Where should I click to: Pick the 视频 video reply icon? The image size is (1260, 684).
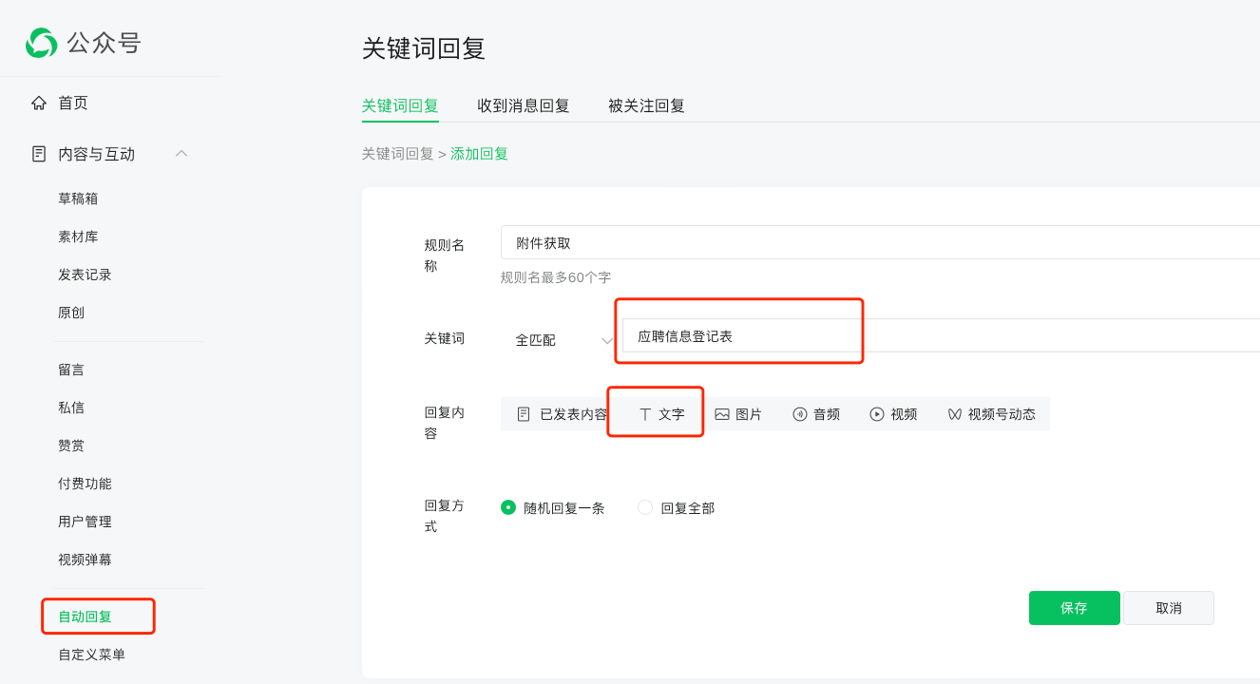click(x=876, y=414)
